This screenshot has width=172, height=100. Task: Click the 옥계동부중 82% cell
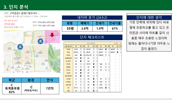(x=12, y=88)
